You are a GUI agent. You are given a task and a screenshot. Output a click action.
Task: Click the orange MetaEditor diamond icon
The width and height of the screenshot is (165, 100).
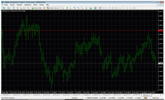coord(44,8)
